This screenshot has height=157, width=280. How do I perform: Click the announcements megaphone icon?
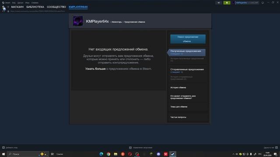[x=219, y=3]
